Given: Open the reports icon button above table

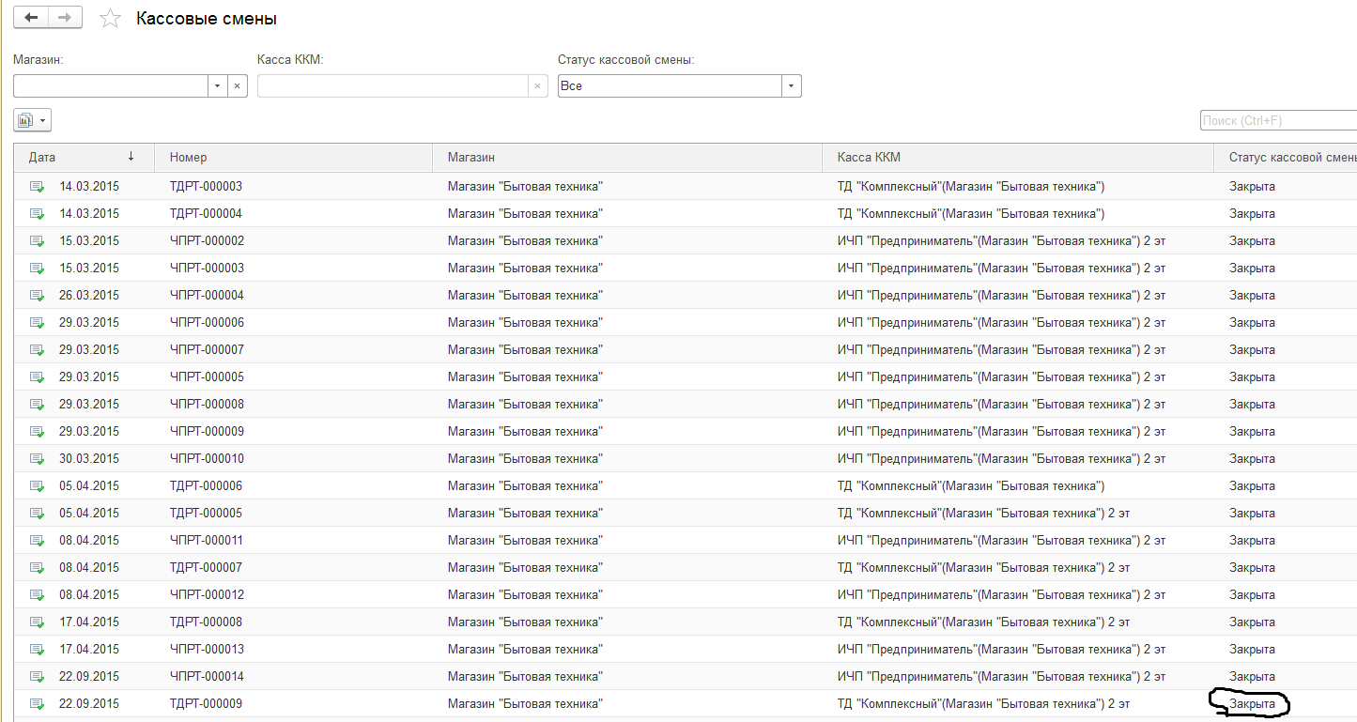Looking at the screenshot, I should click(25, 120).
